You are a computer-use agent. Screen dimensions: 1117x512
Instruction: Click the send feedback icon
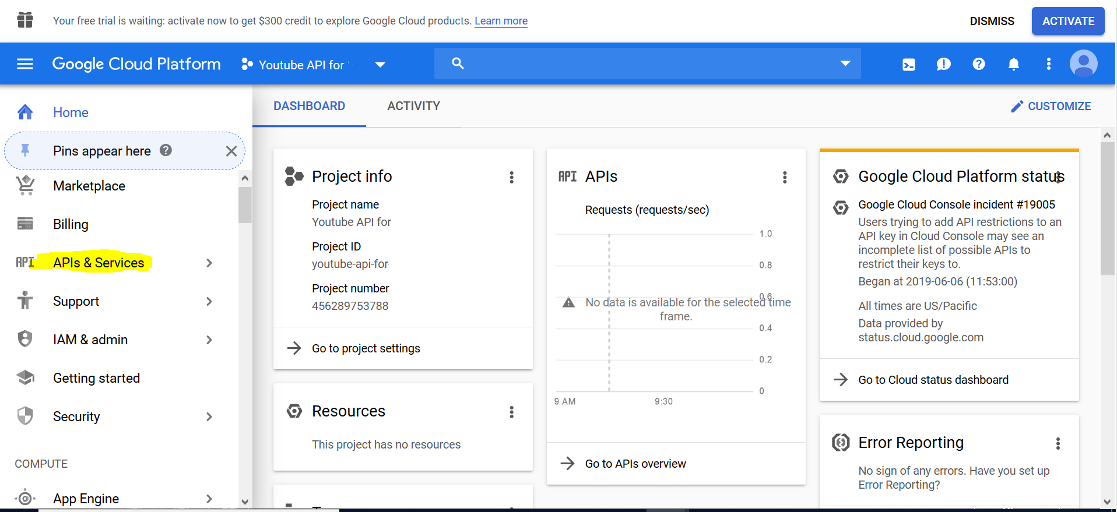coord(943,64)
